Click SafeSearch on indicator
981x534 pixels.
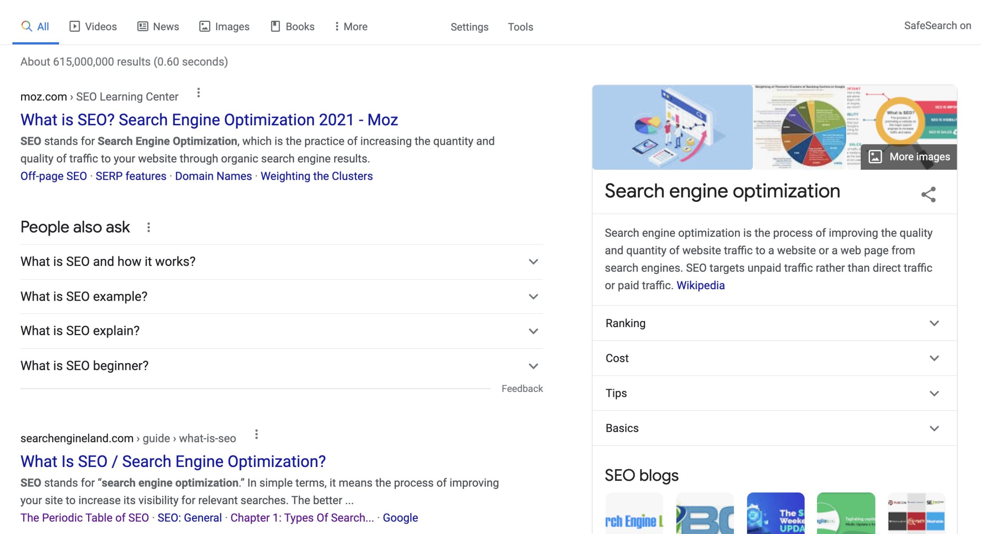(x=937, y=26)
